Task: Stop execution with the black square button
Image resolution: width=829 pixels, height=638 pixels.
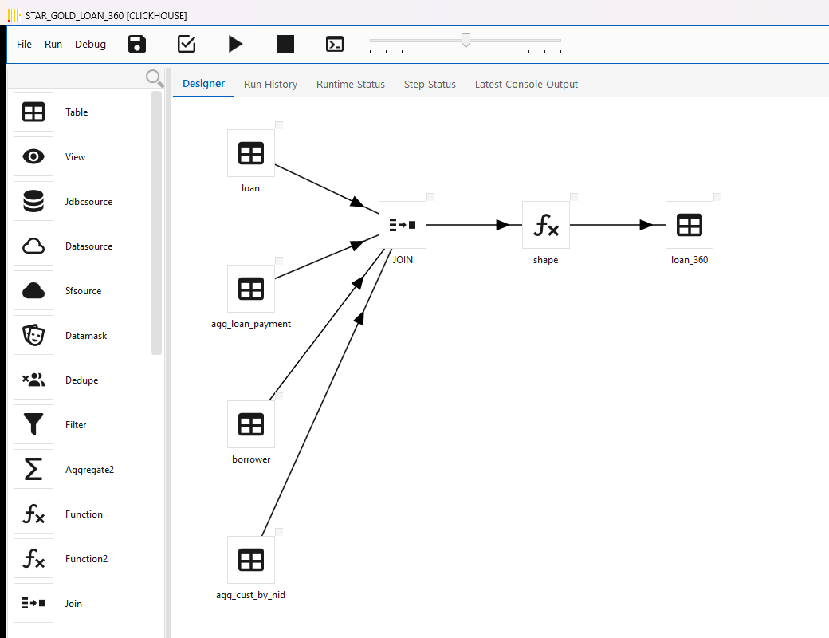Action: (285, 44)
